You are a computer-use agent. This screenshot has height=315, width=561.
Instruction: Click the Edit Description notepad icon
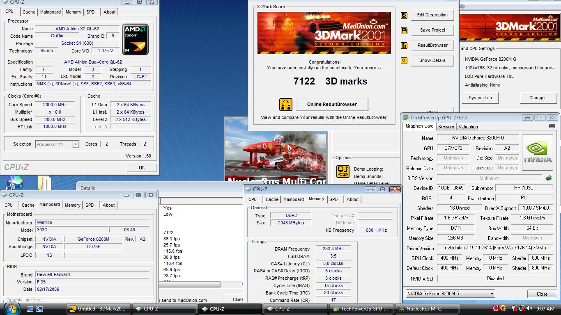(404, 16)
